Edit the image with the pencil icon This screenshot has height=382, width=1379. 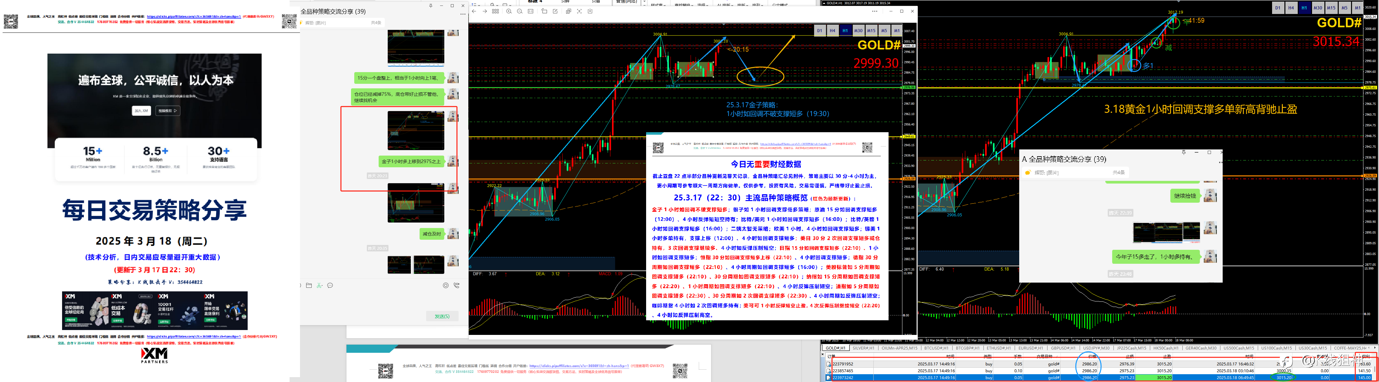[555, 11]
